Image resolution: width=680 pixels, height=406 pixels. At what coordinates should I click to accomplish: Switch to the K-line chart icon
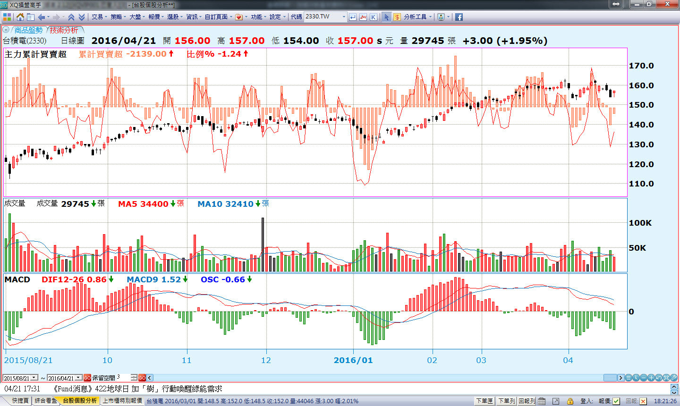click(x=374, y=17)
